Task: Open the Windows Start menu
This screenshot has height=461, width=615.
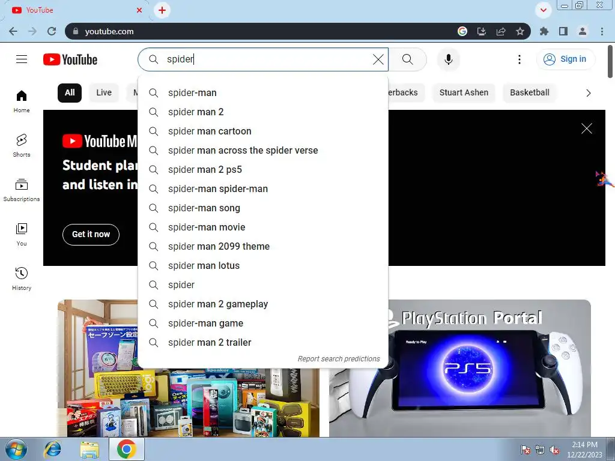Action: point(16,449)
